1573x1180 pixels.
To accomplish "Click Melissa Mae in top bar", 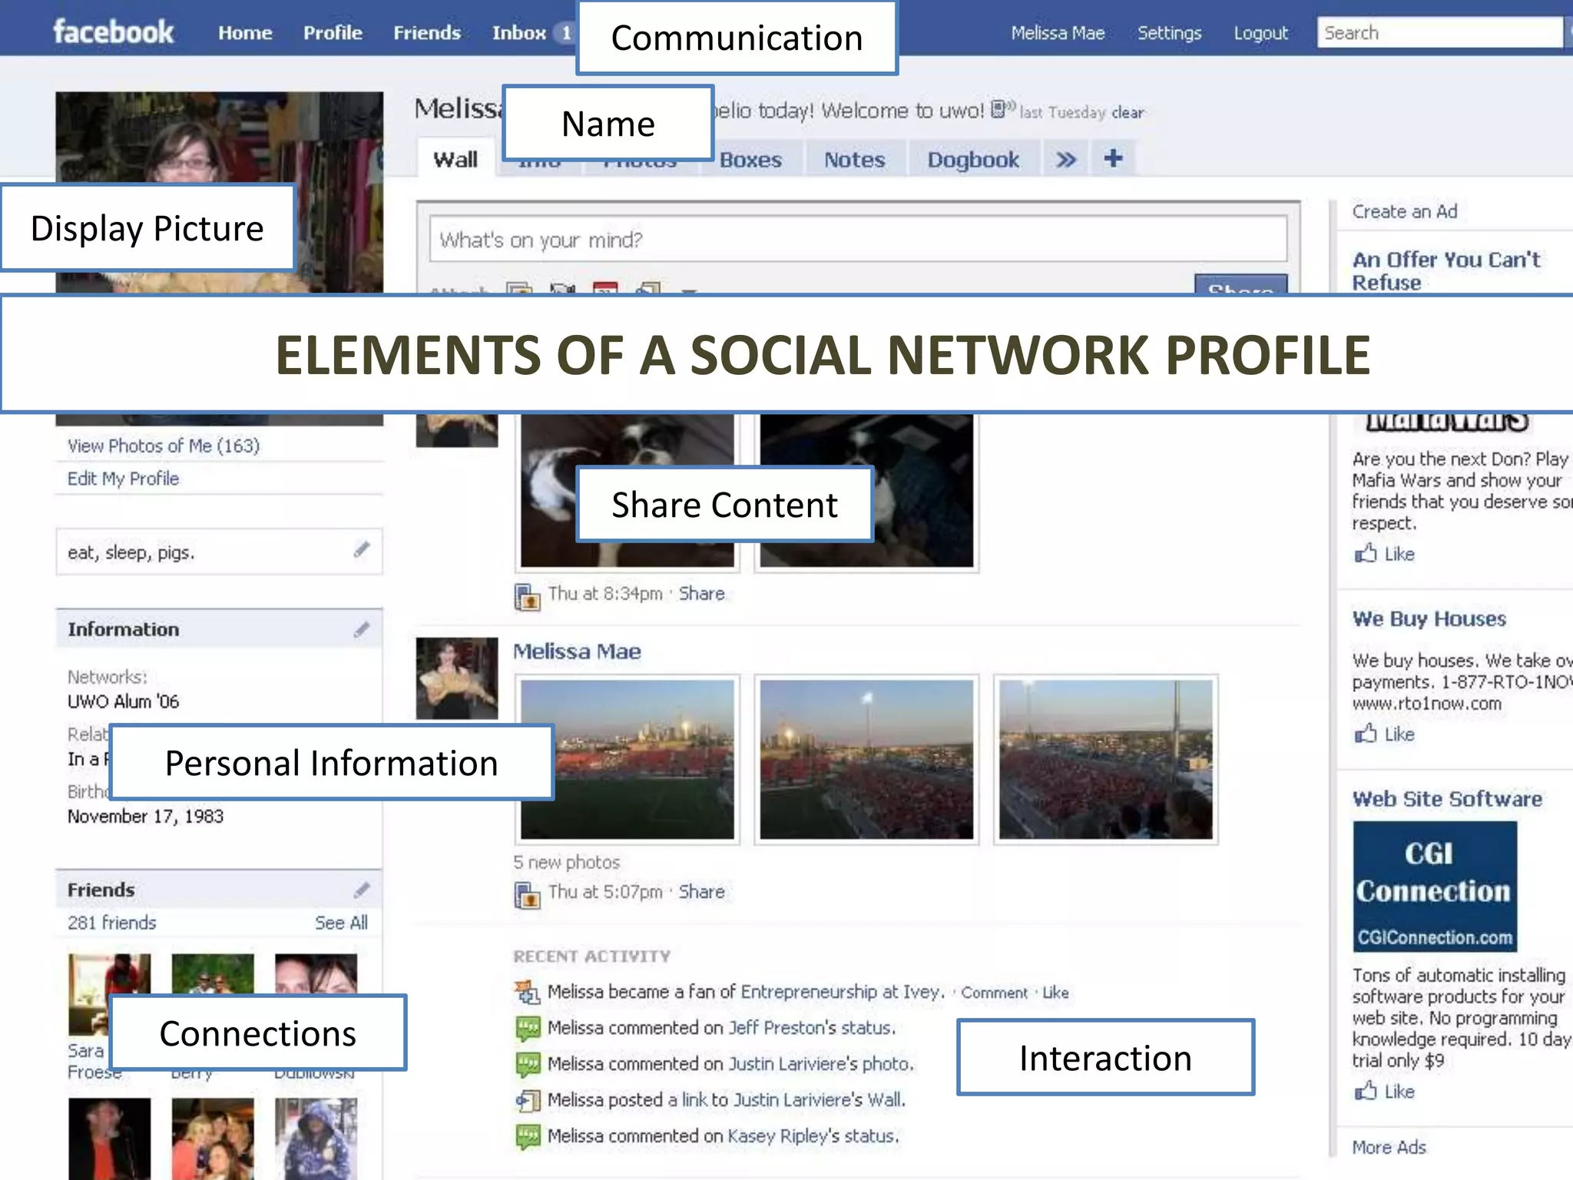I will [x=1058, y=33].
